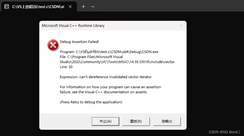
Task: Open a new terminal tab with plus
Action: click(x=83, y=7)
